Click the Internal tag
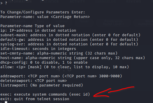Image resolution: width=153 pixels, height=103 pixels. pos(62,21)
